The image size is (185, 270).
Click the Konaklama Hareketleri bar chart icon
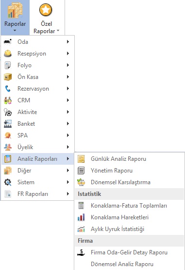(x=81, y=217)
